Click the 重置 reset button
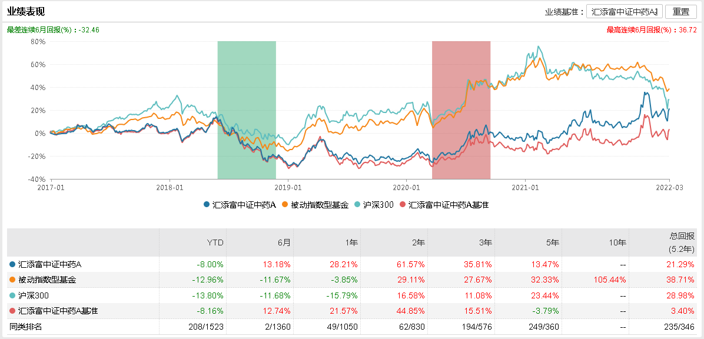704x339 pixels. tap(681, 12)
